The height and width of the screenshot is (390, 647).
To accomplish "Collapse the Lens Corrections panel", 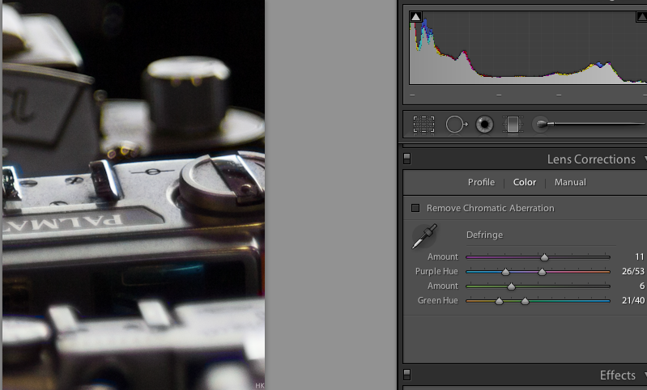I will click(644, 159).
